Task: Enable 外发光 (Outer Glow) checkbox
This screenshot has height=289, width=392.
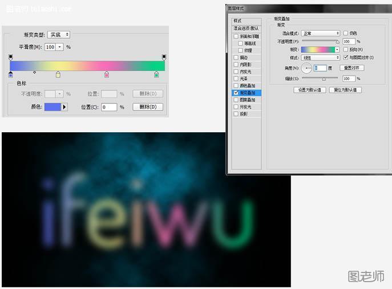Action: pyautogui.click(x=236, y=107)
